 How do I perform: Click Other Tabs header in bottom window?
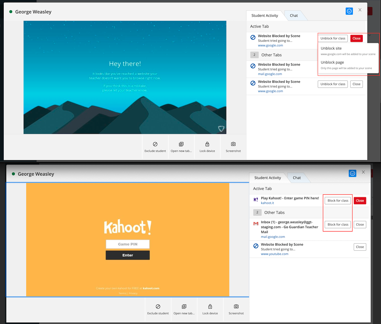click(x=274, y=212)
